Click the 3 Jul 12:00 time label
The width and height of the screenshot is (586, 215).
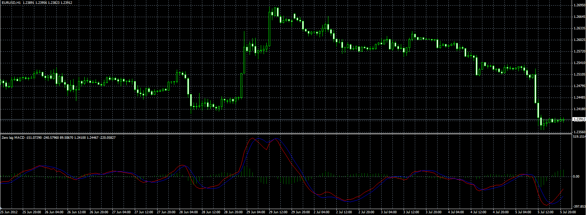point(412,212)
